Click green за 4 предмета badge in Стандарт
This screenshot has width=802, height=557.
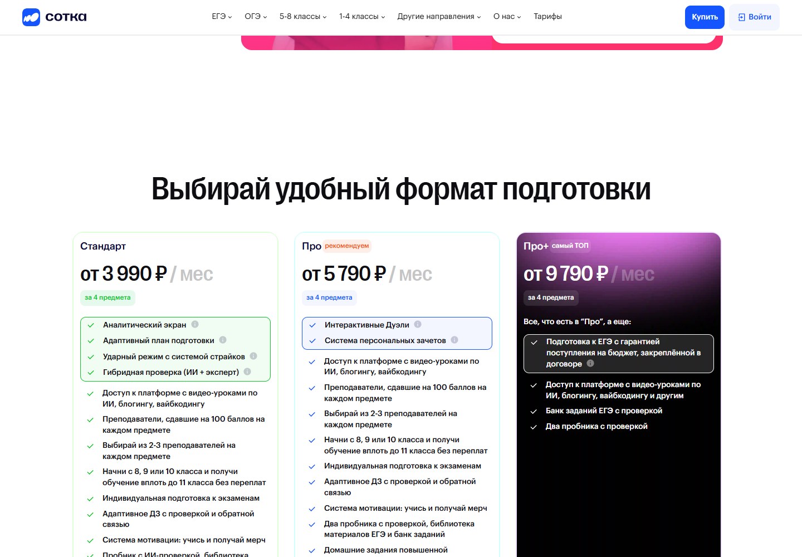click(x=107, y=297)
